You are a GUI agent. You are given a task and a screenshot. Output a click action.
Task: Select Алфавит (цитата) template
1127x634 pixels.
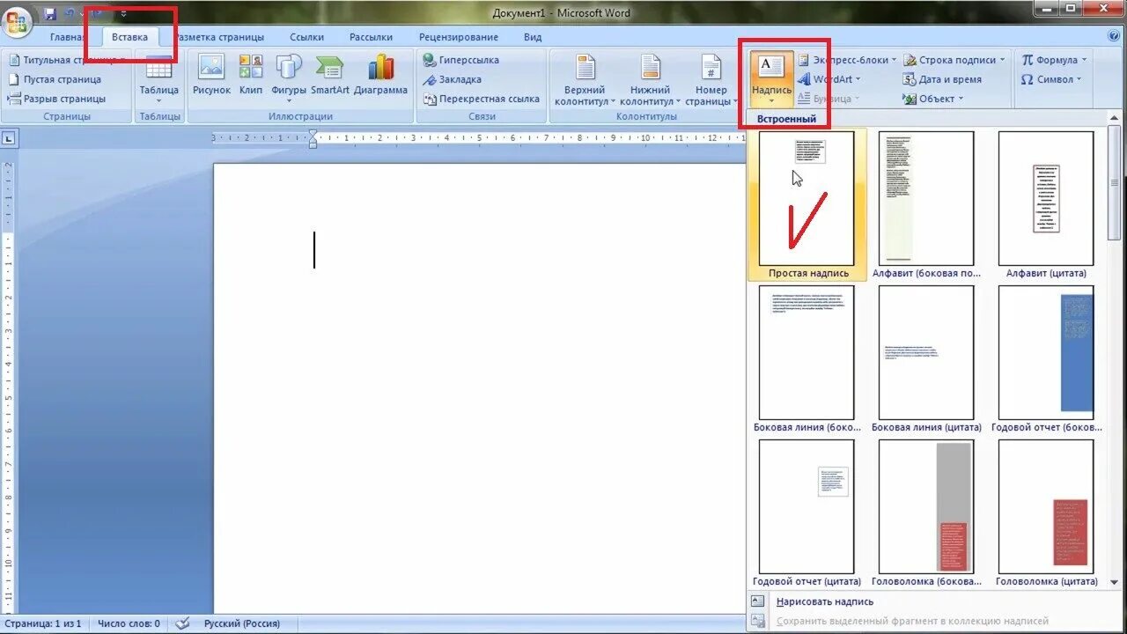click(x=1046, y=204)
